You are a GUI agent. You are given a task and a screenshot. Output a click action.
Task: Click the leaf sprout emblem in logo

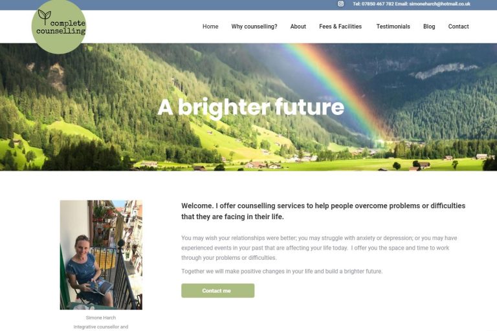coord(45,16)
